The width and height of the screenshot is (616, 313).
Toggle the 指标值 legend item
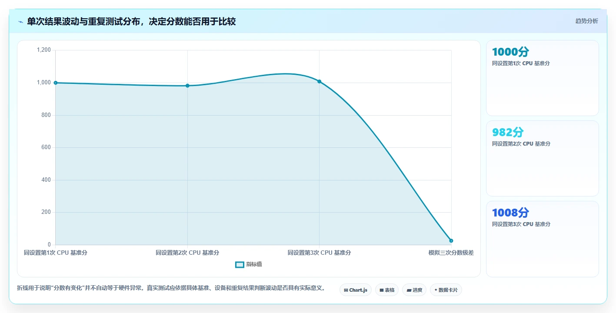coord(249,264)
